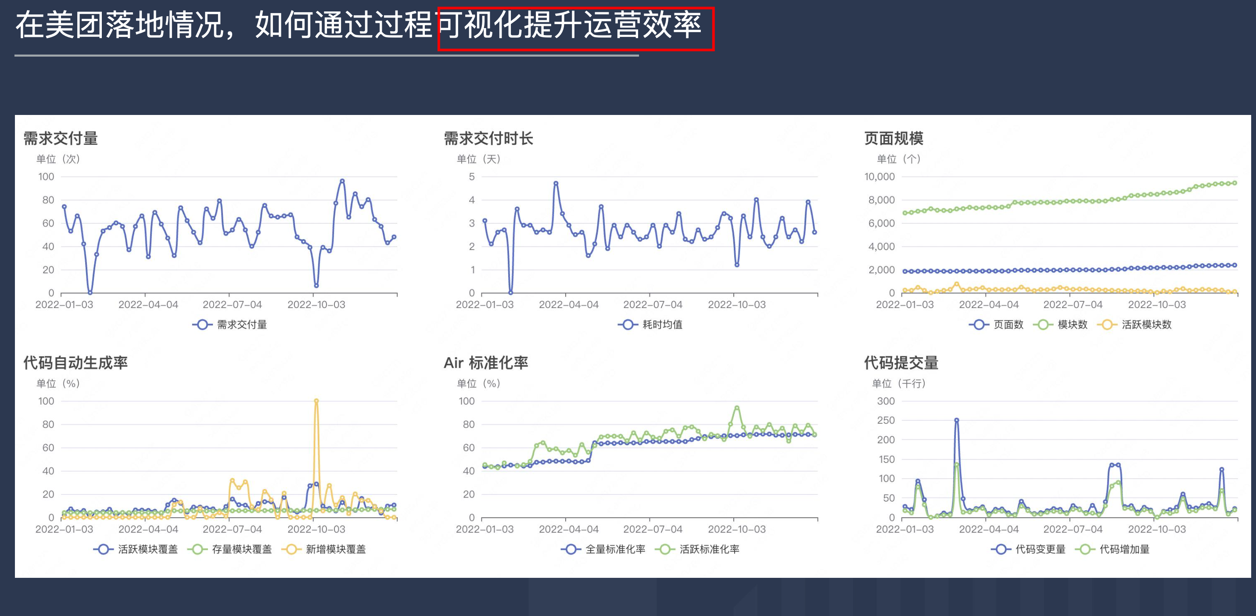Click the 单位（次） axis label

click(x=58, y=159)
